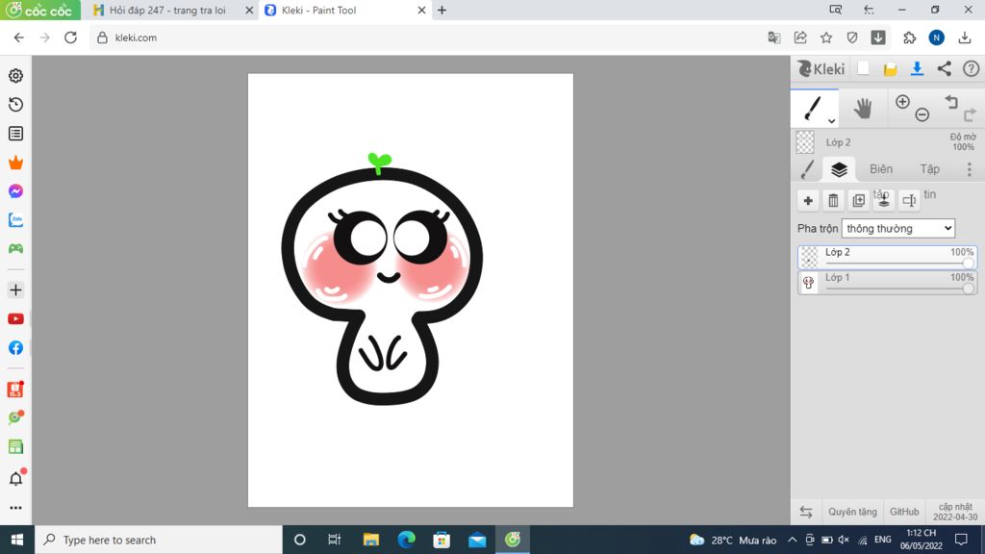This screenshot has height=554, width=985.
Task: Click the zoom out minus icon
Action: click(x=922, y=114)
